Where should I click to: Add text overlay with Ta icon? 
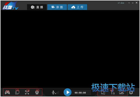[x=113, y=93]
